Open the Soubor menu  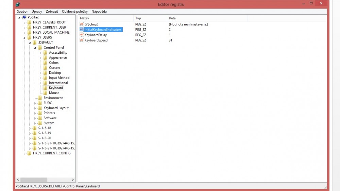(22, 11)
